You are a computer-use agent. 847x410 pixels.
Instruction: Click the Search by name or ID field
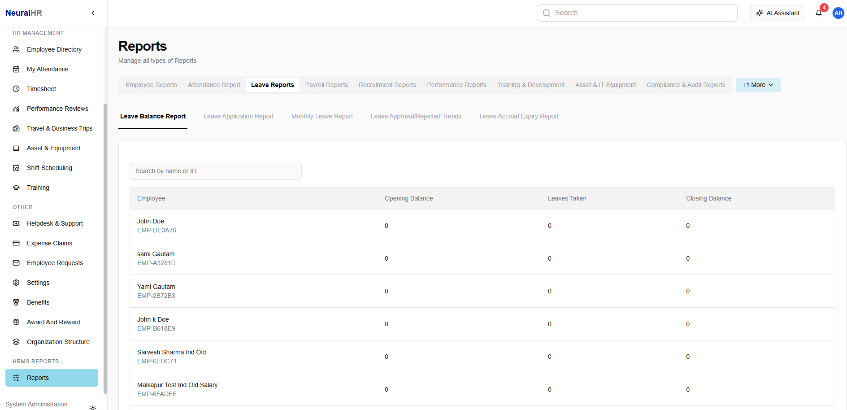click(215, 171)
